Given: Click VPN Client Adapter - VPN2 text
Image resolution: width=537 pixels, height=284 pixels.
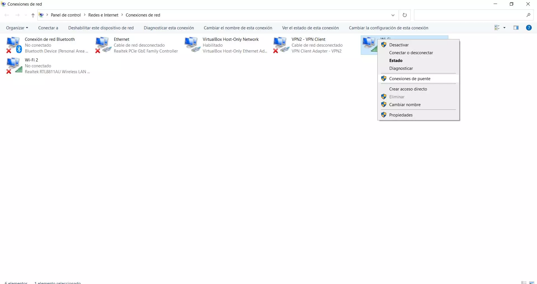Looking at the screenshot, I should coord(317,51).
